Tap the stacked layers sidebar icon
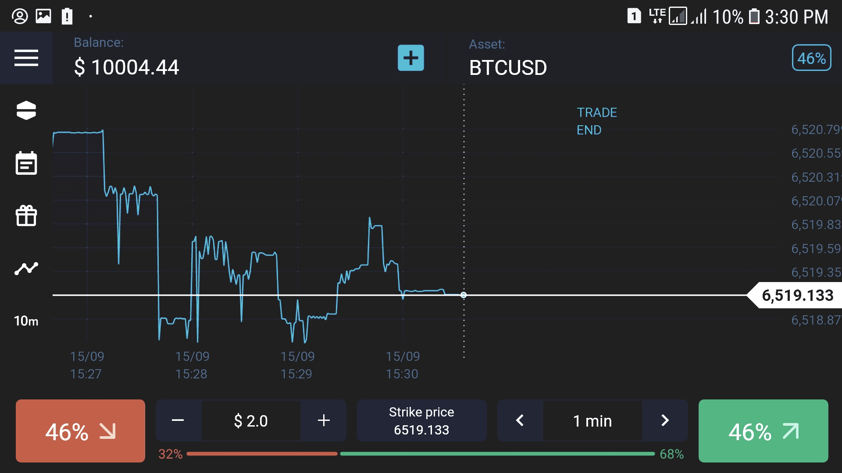The width and height of the screenshot is (842, 473). click(26, 110)
